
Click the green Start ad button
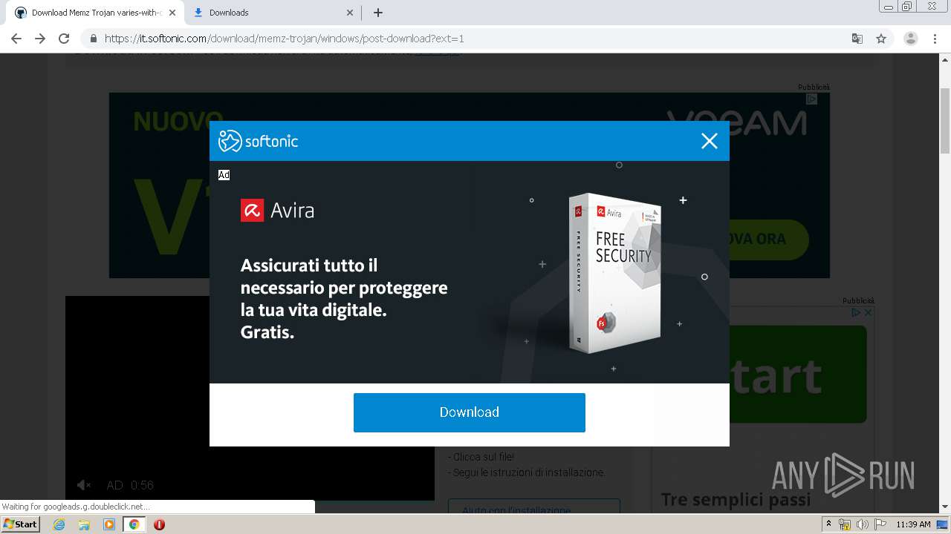(797, 375)
